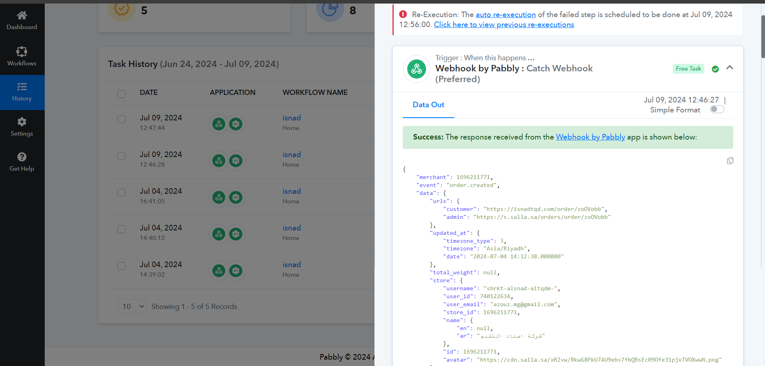Click the 'Showing 1 - 5 of 5 Records' text
The image size is (765, 366).
pos(194,307)
